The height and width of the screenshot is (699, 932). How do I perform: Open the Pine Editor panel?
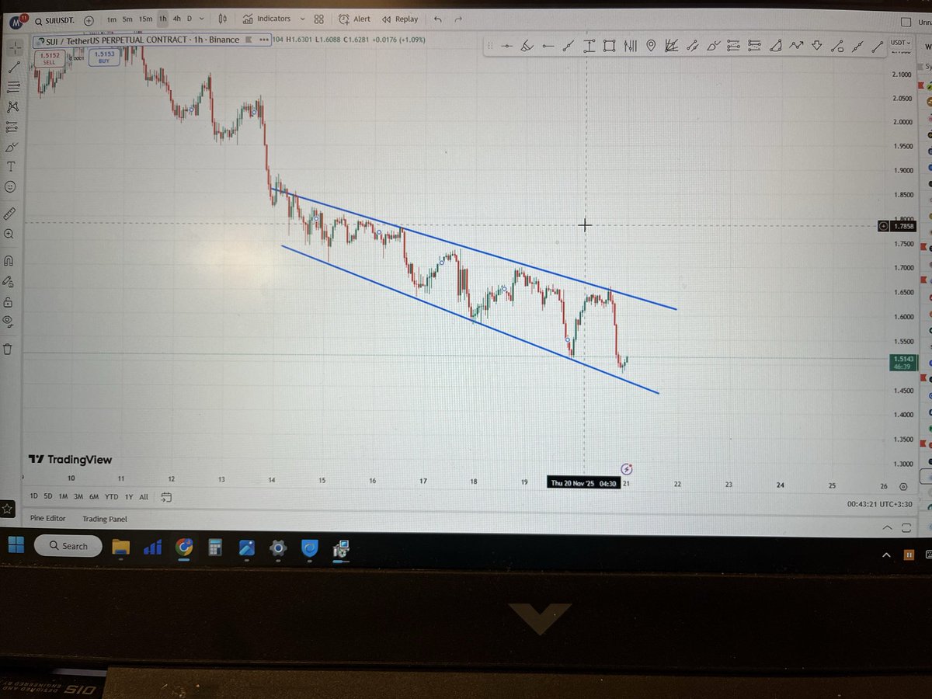point(47,519)
